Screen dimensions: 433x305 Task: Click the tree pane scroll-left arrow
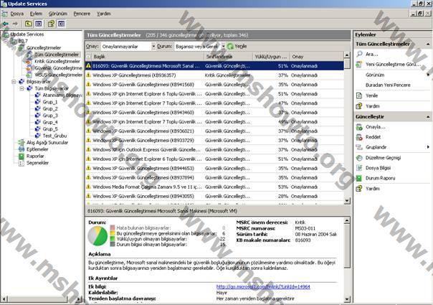(4, 299)
